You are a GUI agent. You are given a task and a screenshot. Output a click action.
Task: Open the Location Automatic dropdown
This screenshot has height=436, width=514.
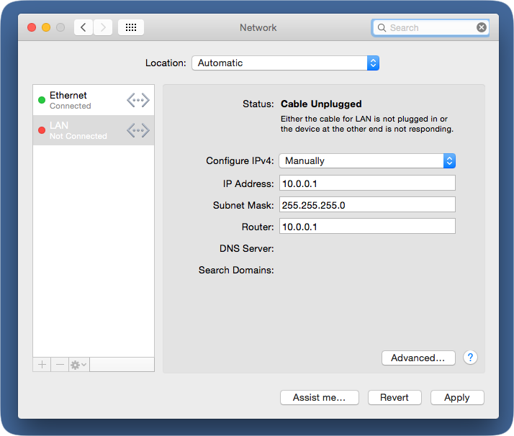285,63
